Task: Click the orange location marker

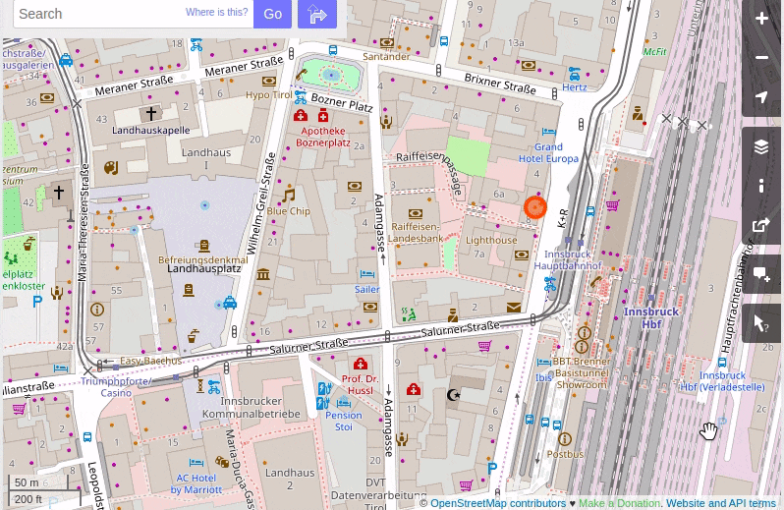Action: (x=535, y=207)
